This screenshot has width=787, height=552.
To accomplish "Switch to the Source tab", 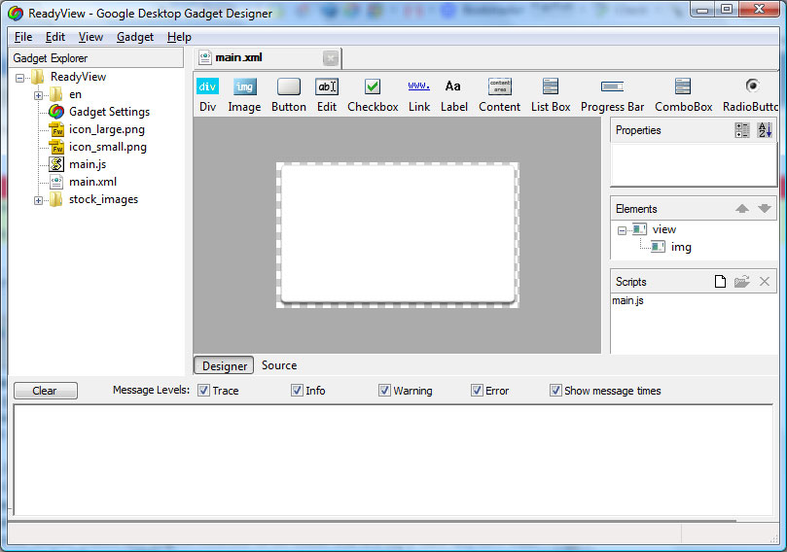I will click(279, 365).
